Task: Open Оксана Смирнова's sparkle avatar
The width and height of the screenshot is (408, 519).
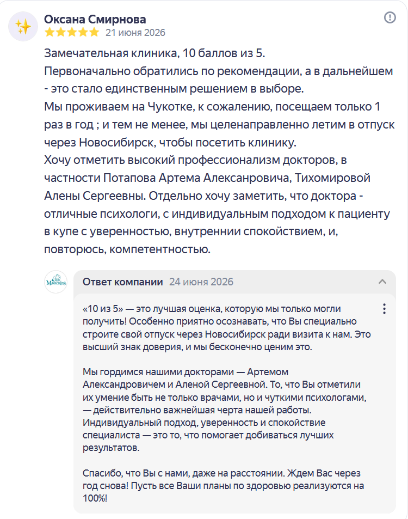Action: (x=23, y=26)
